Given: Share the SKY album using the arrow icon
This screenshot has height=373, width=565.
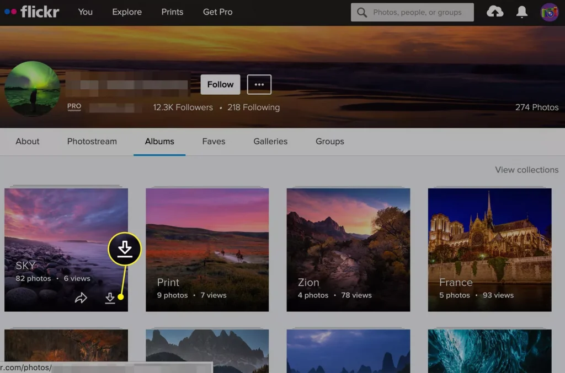Looking at the screenshot, I should coord(82,298).
